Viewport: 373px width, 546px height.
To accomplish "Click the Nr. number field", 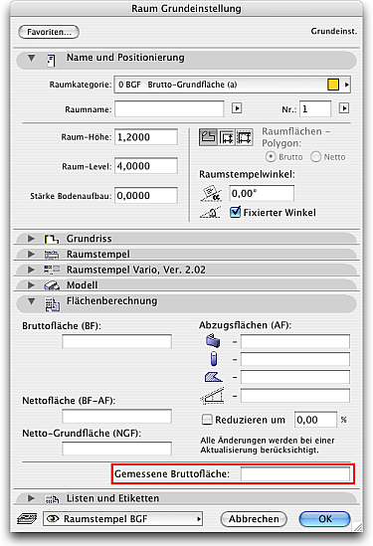I will pyautogui.click(x=315, y=108).
